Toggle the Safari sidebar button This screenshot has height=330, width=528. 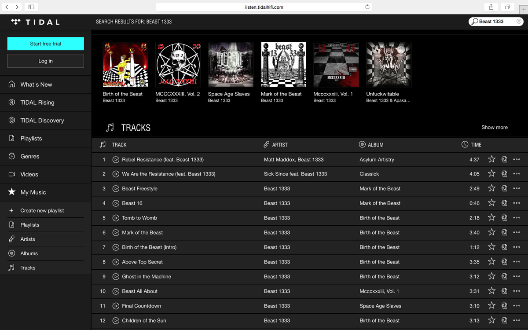31,7
